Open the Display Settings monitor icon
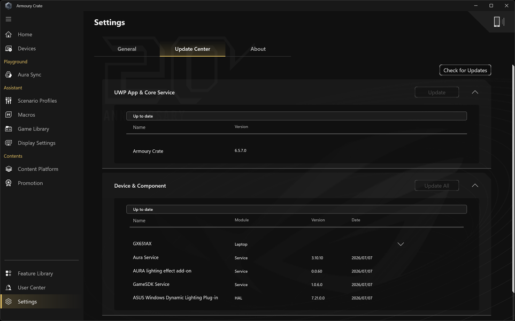Image resolution: width=515 pixels, height=321 pixels. coord(9,143)
